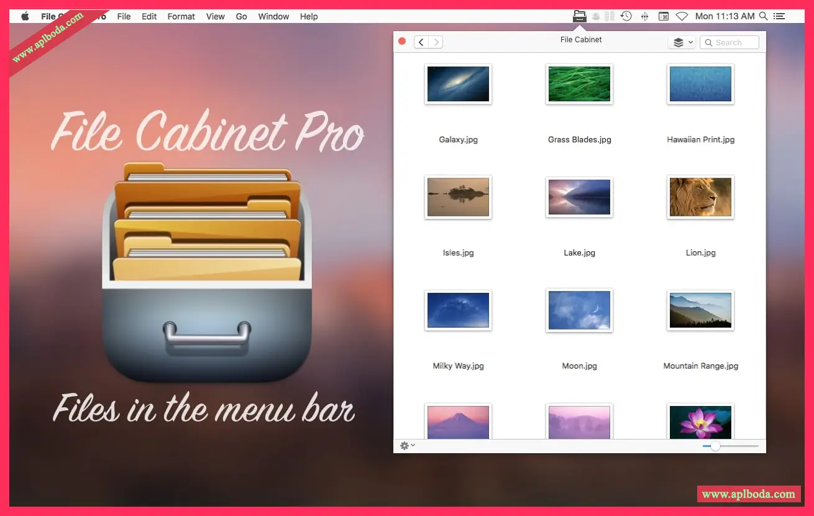814x516 pixels.
Task: Click the Mon 11:13 AM clock
Action: pyautogui.click(x=725, y=16)
